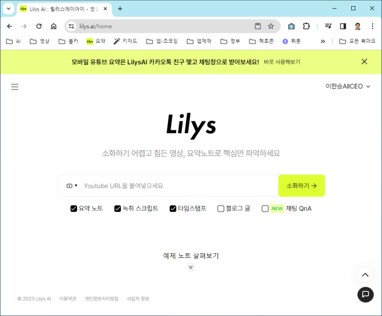
Task: Toggle the browser side panel
Action: [x=343, y=26]
